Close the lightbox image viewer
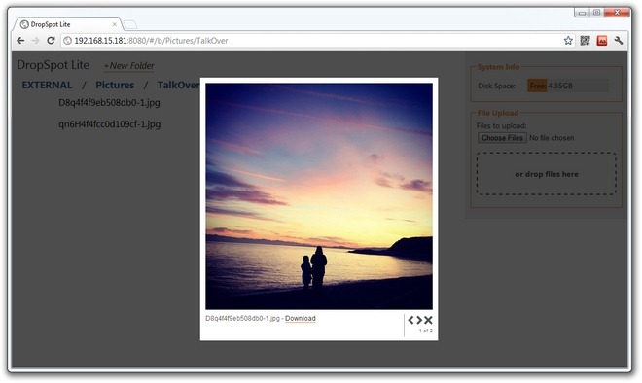The image size is (642, 383). pyautogui.click(x=428, y=320)
